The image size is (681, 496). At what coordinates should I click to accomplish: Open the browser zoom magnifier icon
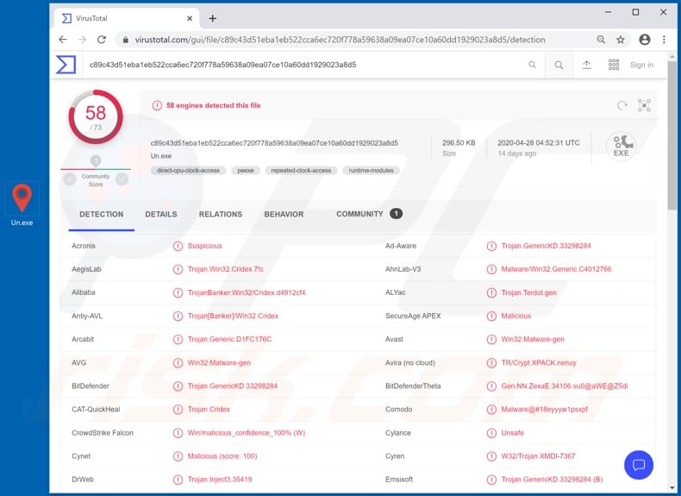[601, 40]
